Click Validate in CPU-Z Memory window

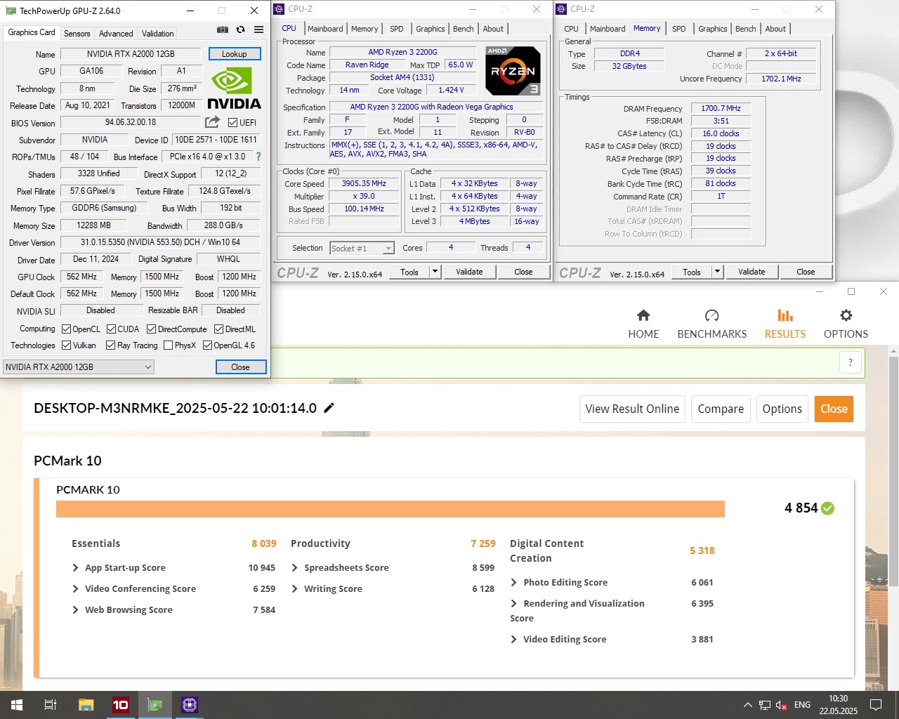[752, 272]
